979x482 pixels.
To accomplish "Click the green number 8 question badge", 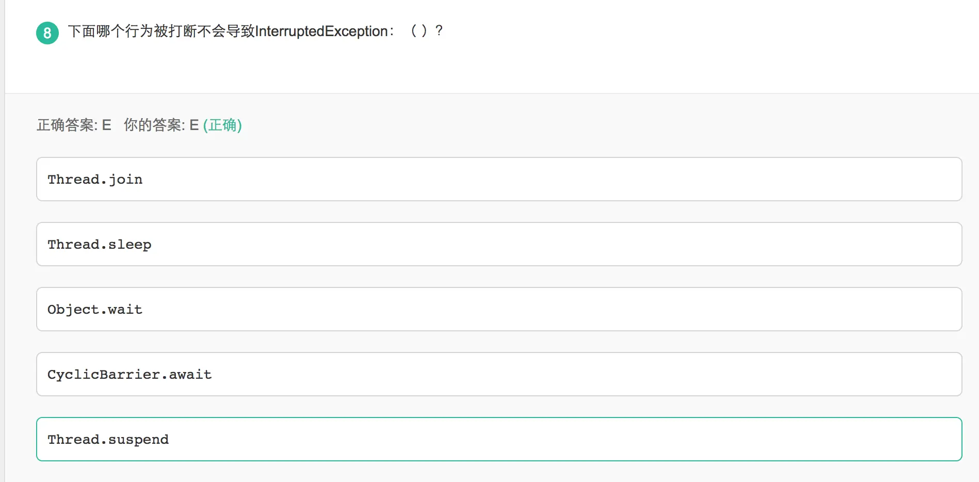I will [x=47, y=33].
